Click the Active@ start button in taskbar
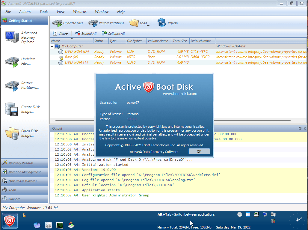 pos(10,221)
